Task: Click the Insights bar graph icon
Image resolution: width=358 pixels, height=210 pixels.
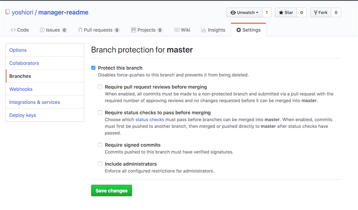Action: coord(203,30)
